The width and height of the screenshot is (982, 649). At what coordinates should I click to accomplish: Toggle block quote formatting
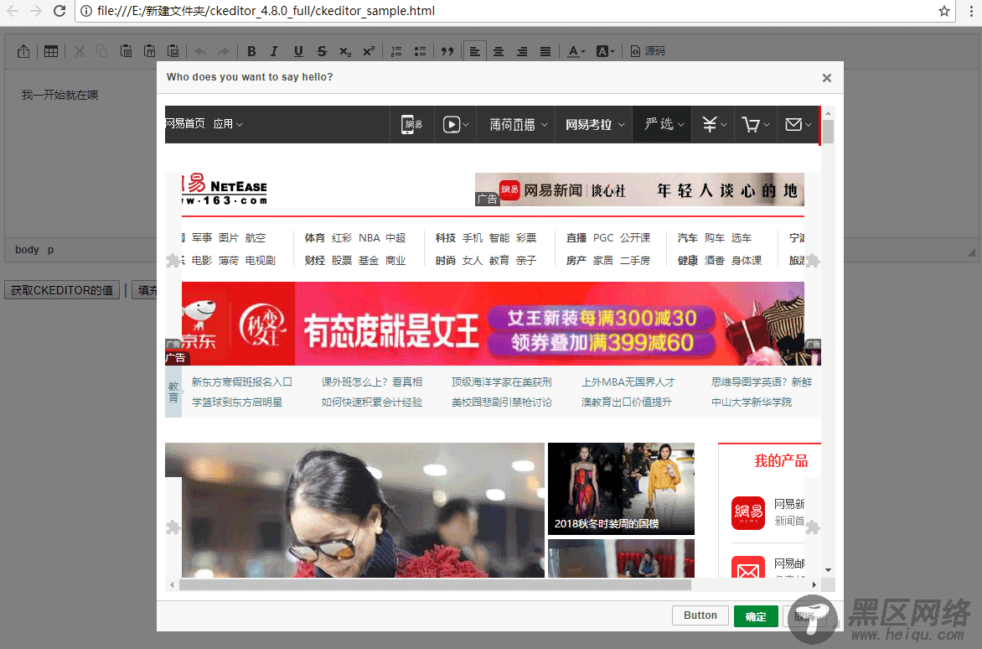(447, 51)
